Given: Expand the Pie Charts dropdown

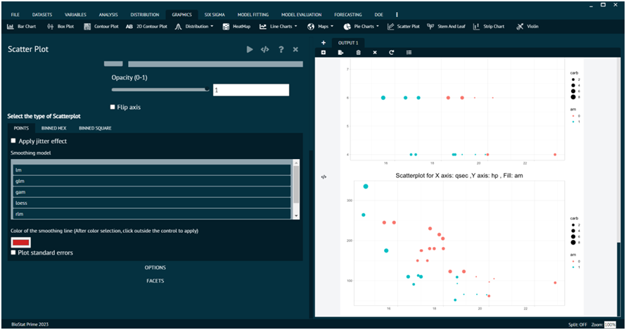Looking at the screenshot, I should pos(361,26).
